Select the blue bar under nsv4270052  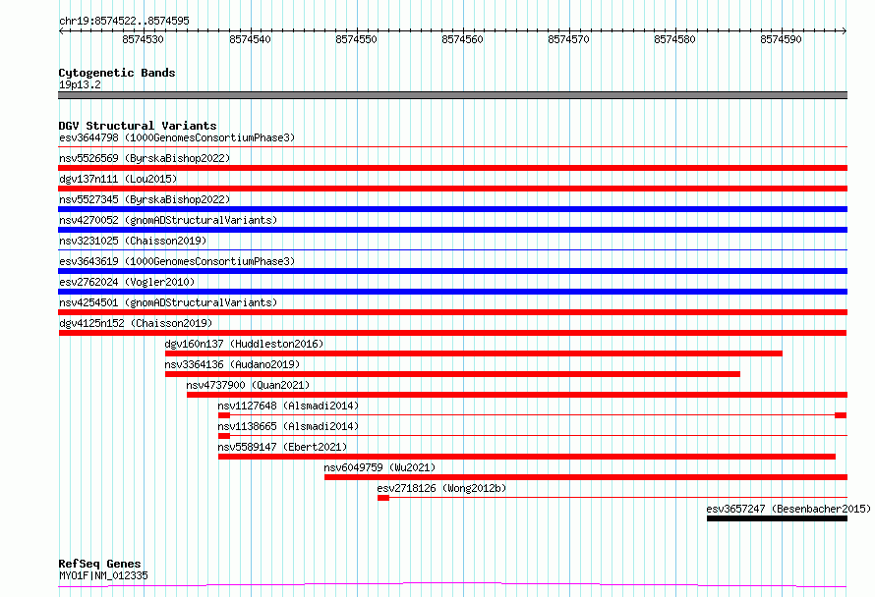pos(452,230)
